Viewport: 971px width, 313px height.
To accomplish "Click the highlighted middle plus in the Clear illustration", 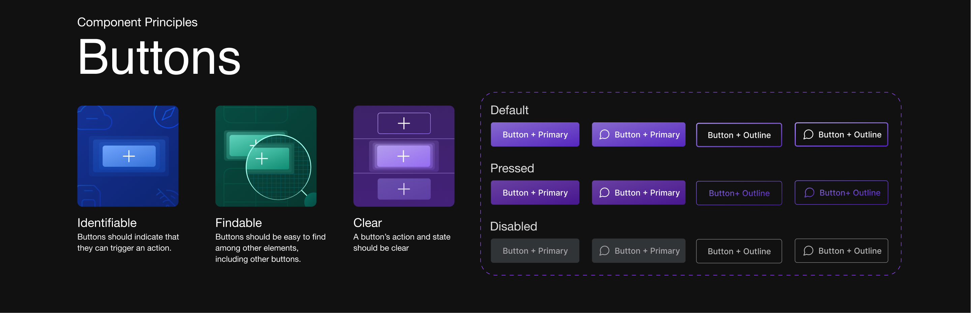I will [x=403, y=156].
